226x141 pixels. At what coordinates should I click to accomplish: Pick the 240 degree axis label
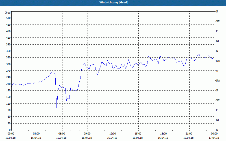point(8,77)
